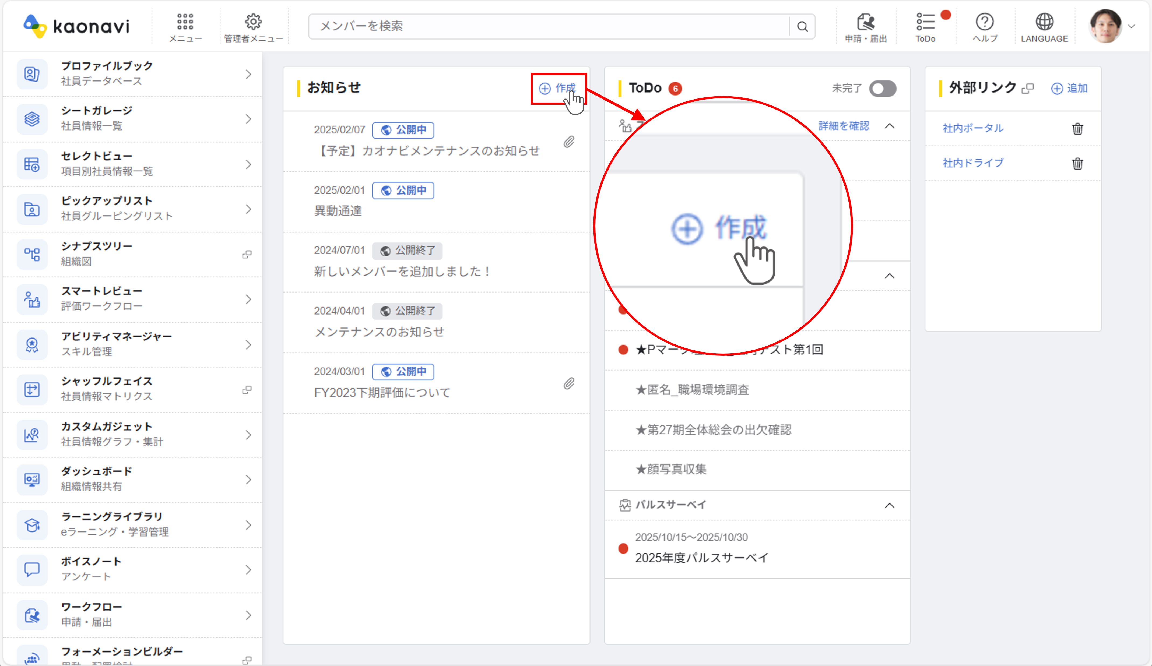Collapse the パルスサーベイ section
The width and height of the screenshot is (1152, 666).
pyautogui.click(x=890, y=505)
